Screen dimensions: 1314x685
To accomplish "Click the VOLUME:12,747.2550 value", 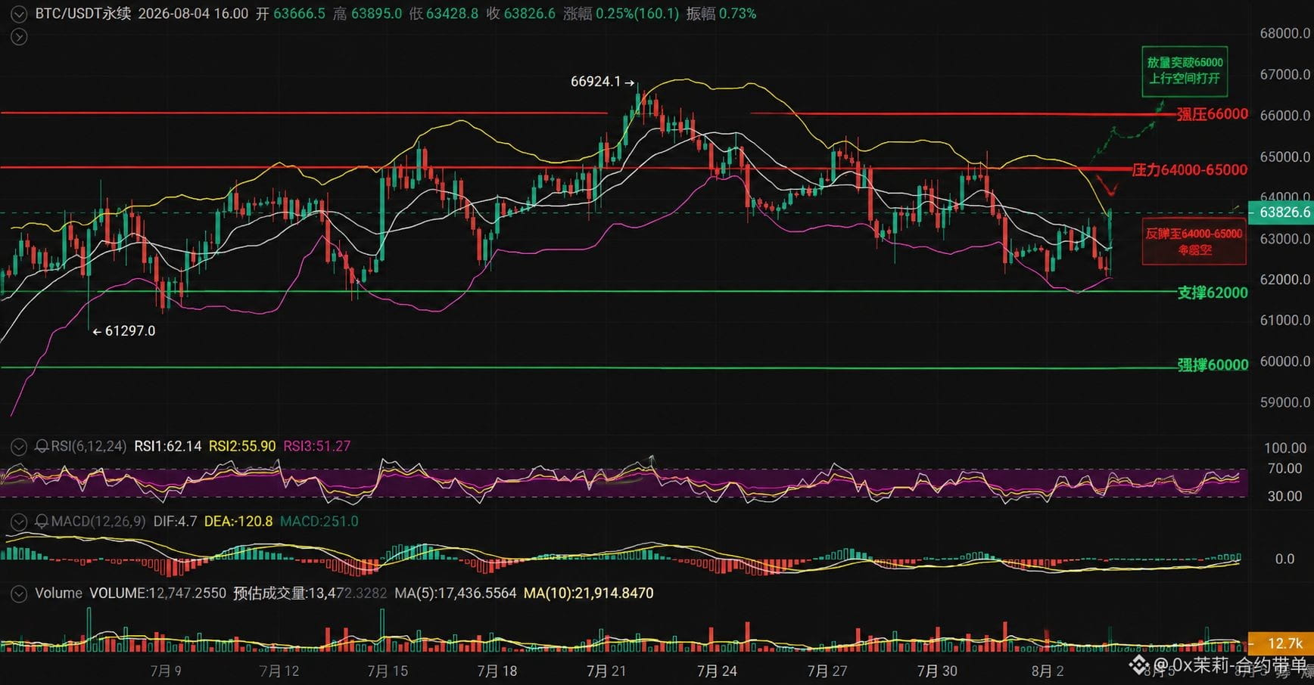I will click(x=157, y=594).
